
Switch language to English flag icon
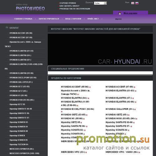133,3
